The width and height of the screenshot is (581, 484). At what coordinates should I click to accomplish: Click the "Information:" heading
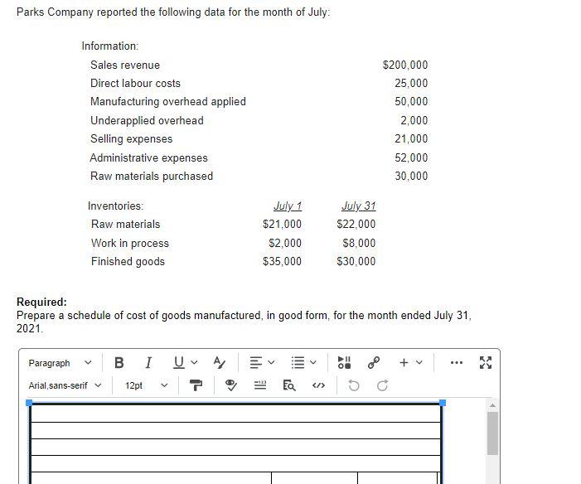pos(110,46)
